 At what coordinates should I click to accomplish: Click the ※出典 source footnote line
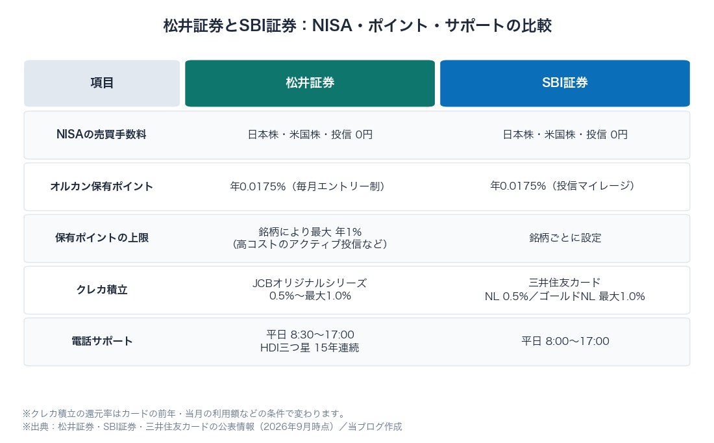[x=212, y=427]
